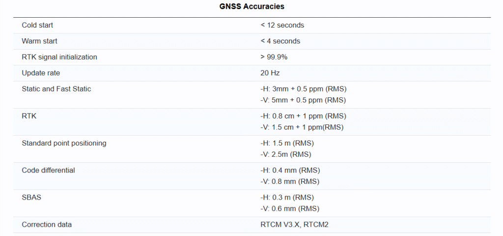Viewport: 503px width, 236px height.
Task: Select the Standard point positioning label
Action: click(64, 143)
